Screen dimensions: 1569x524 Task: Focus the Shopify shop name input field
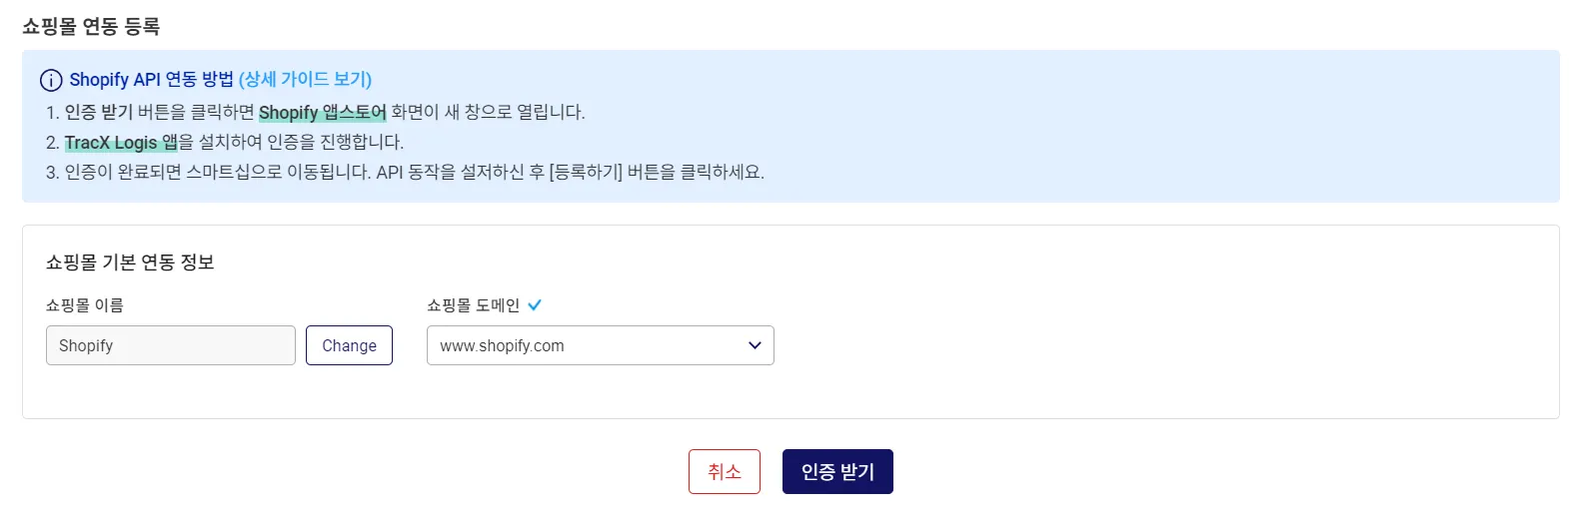(x=170, y=345)
